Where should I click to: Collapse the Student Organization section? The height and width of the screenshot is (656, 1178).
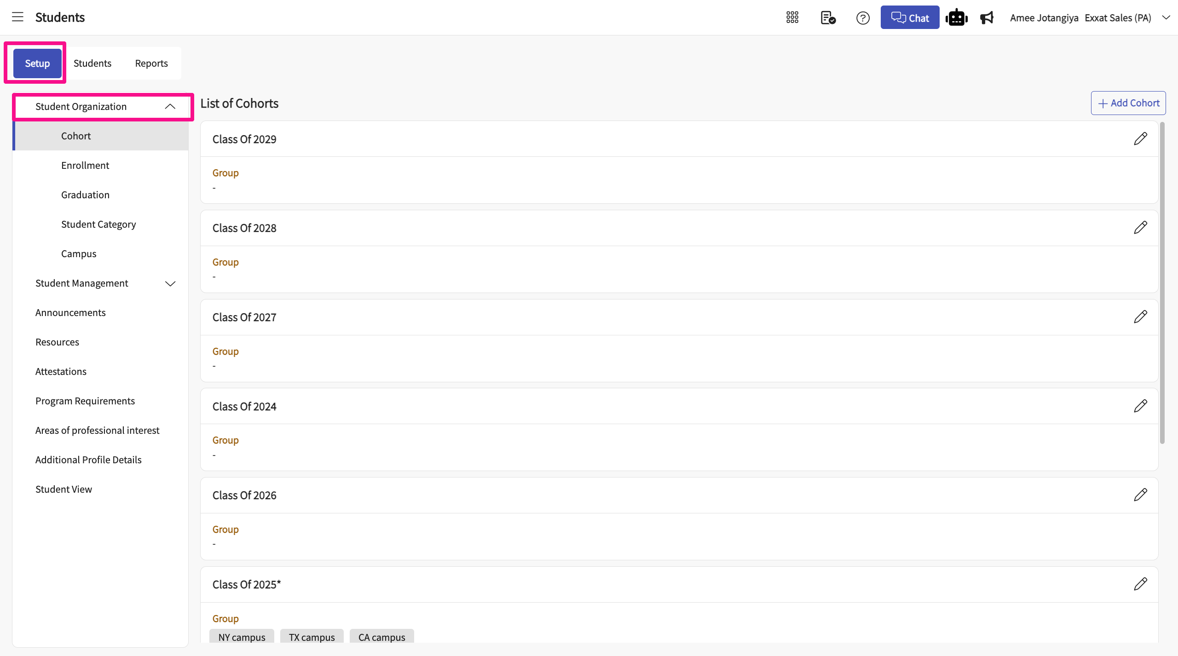click(170, 106)
